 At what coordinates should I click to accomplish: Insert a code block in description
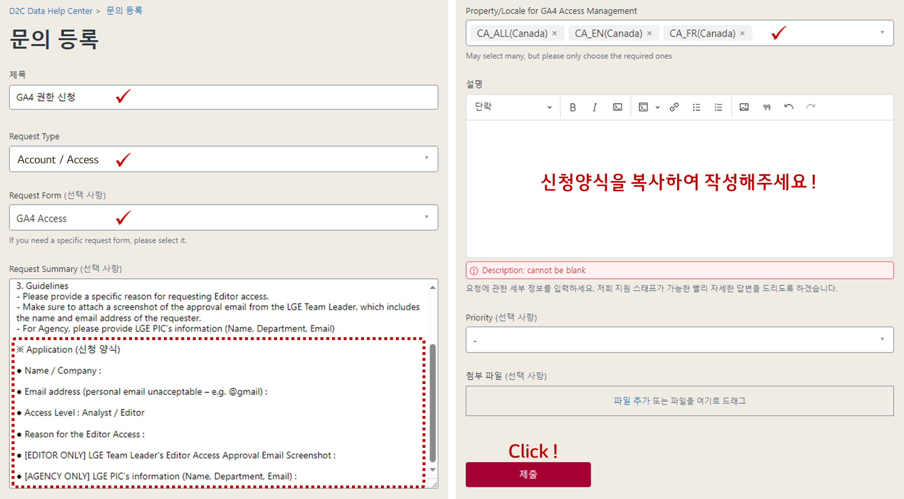tap(643, 107)
